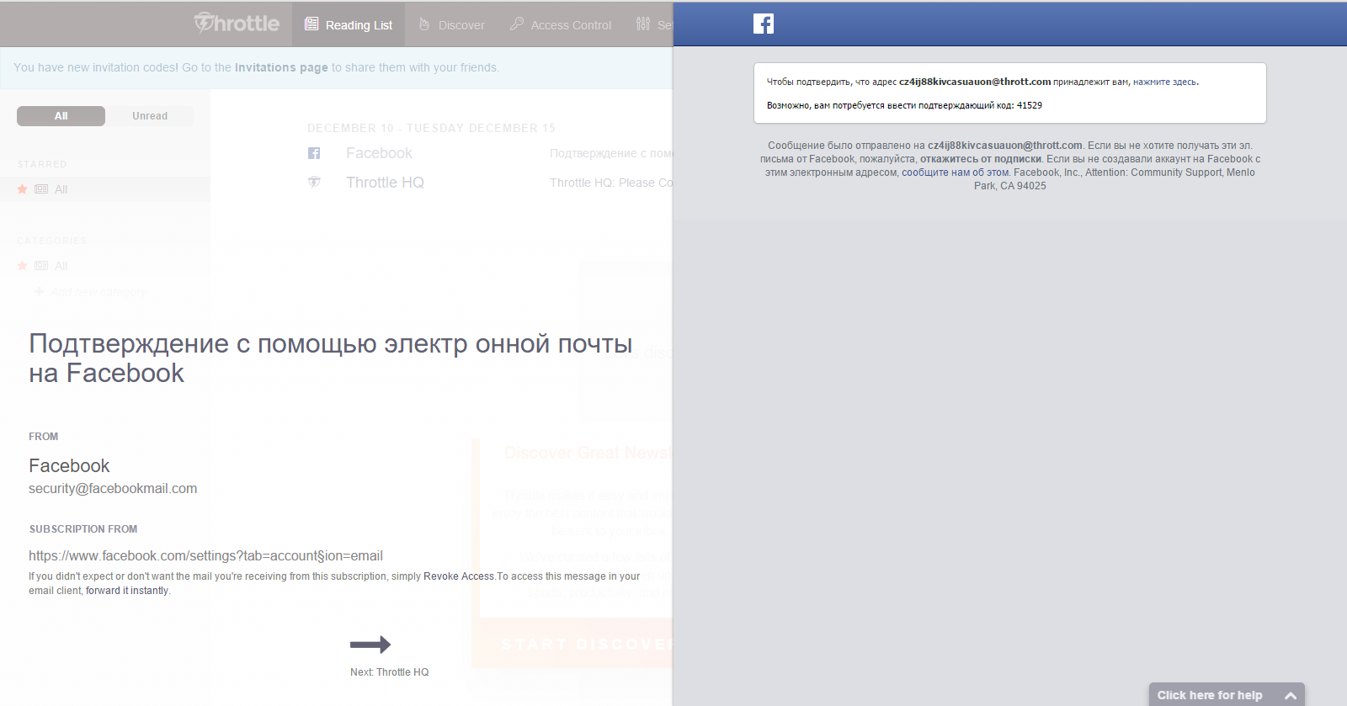
Task: Click the Revoke Access link
Action: point(459,576)
